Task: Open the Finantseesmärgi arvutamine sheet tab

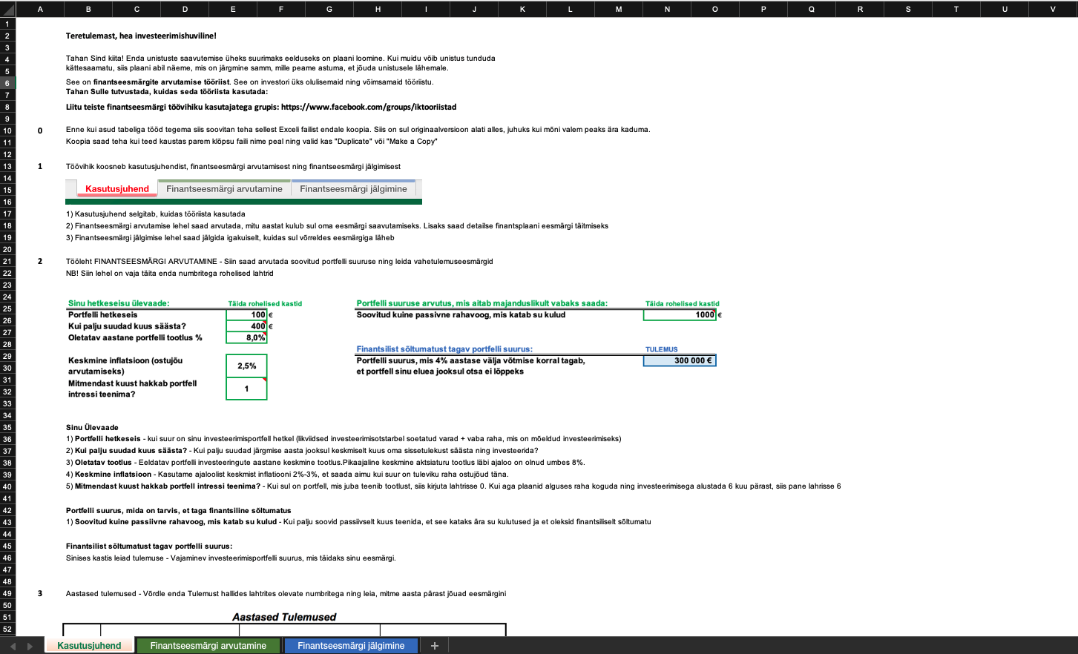Action: tap(208, 646)
